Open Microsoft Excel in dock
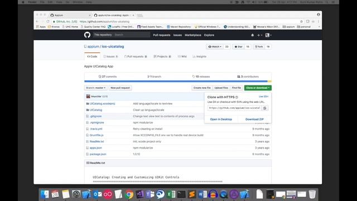Image resolution: width=357 pixels, height=201 pixels. 171,194
